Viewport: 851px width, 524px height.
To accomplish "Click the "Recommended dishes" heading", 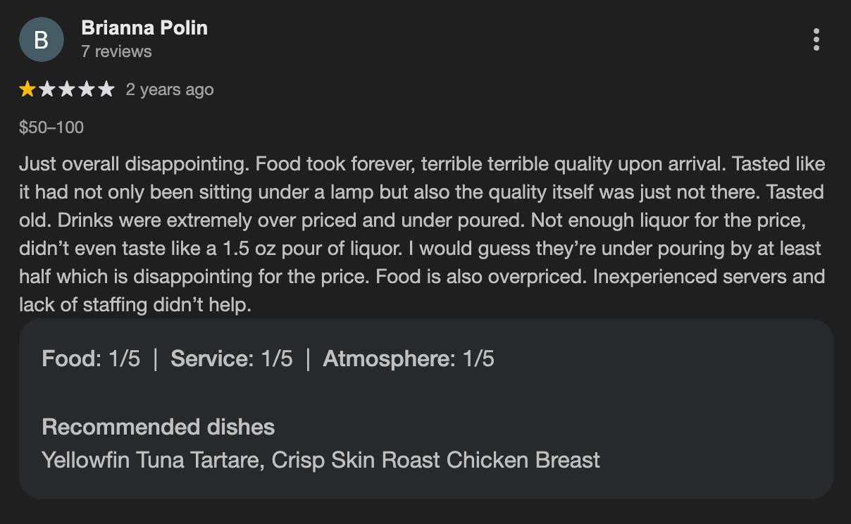I will 158,427.
